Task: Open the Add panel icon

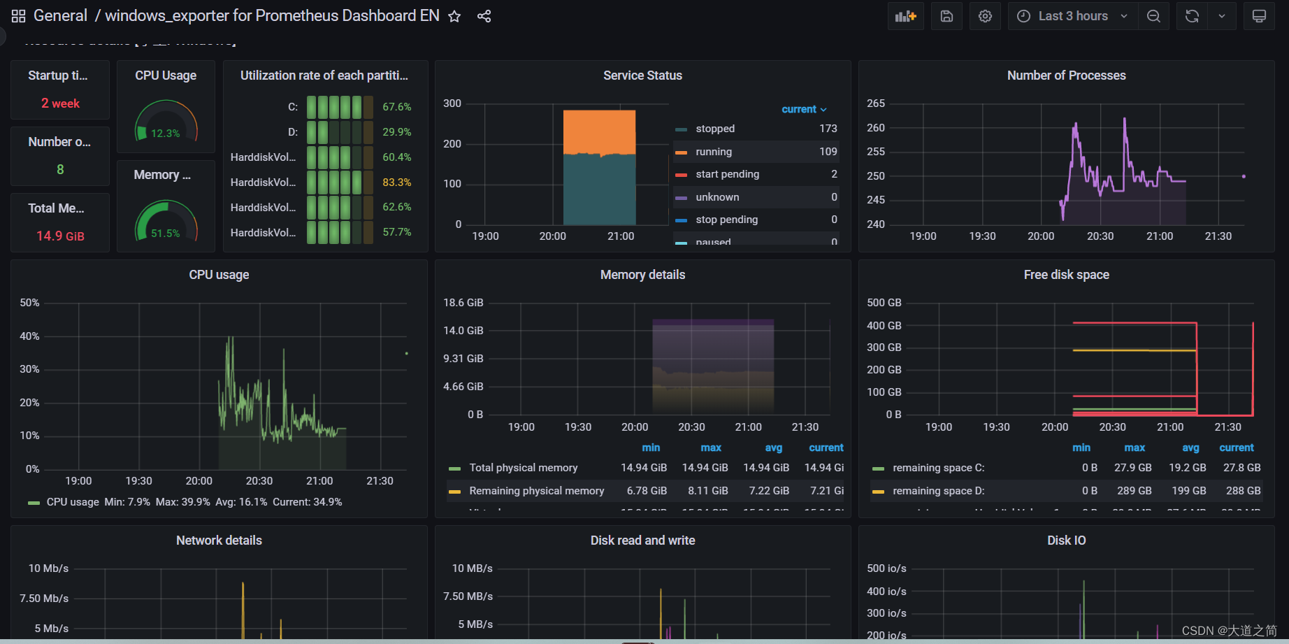Action: pyautogui.click(x=905, y=15)
